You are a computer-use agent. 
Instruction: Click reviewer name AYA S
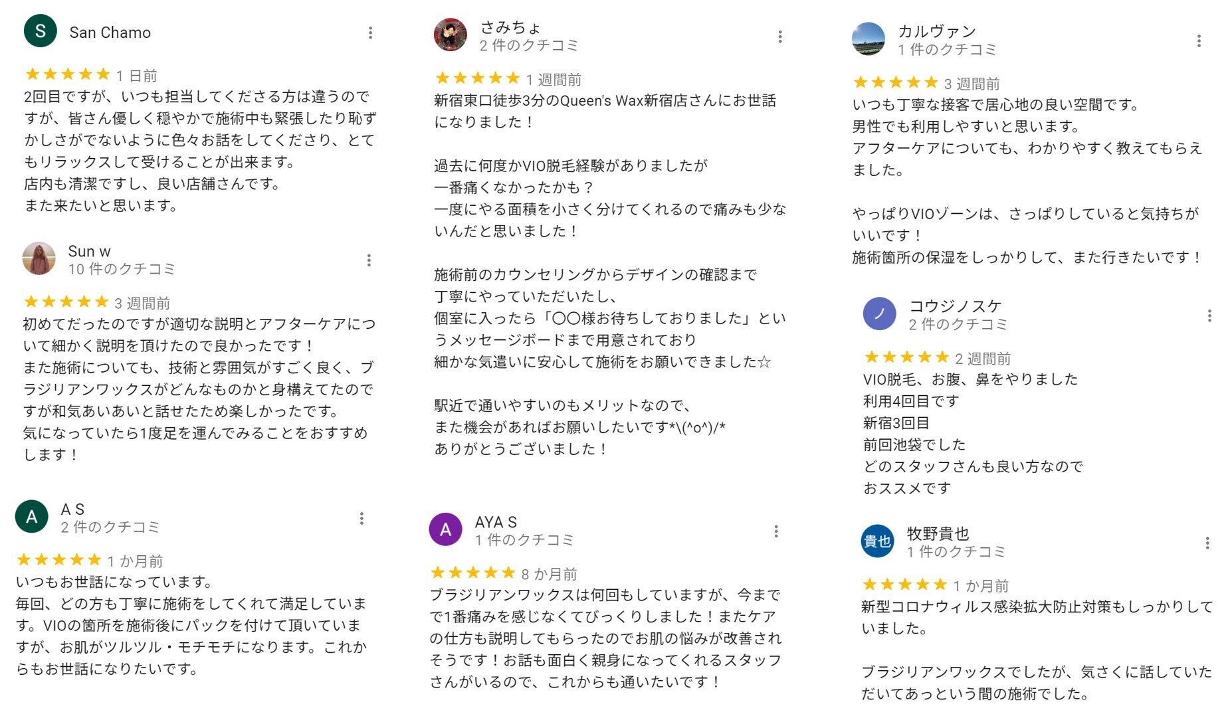[496, 522]
